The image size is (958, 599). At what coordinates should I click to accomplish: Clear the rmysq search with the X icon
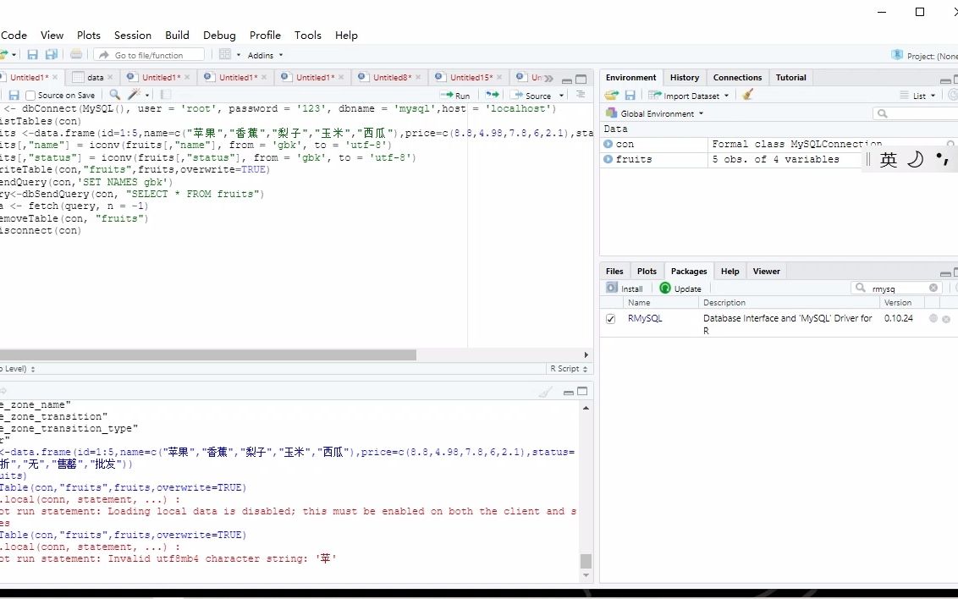[933, 288]
